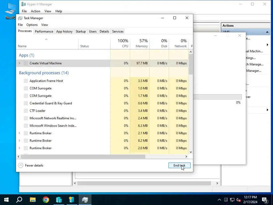Click the Fewer details circle arrow icon
The image size is (273, 205).
pyautogui.click(x=21, y=165)
